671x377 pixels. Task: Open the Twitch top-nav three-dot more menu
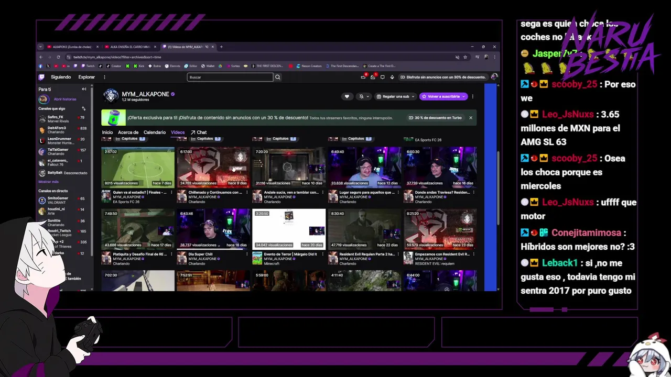click(x=104, y=77)
